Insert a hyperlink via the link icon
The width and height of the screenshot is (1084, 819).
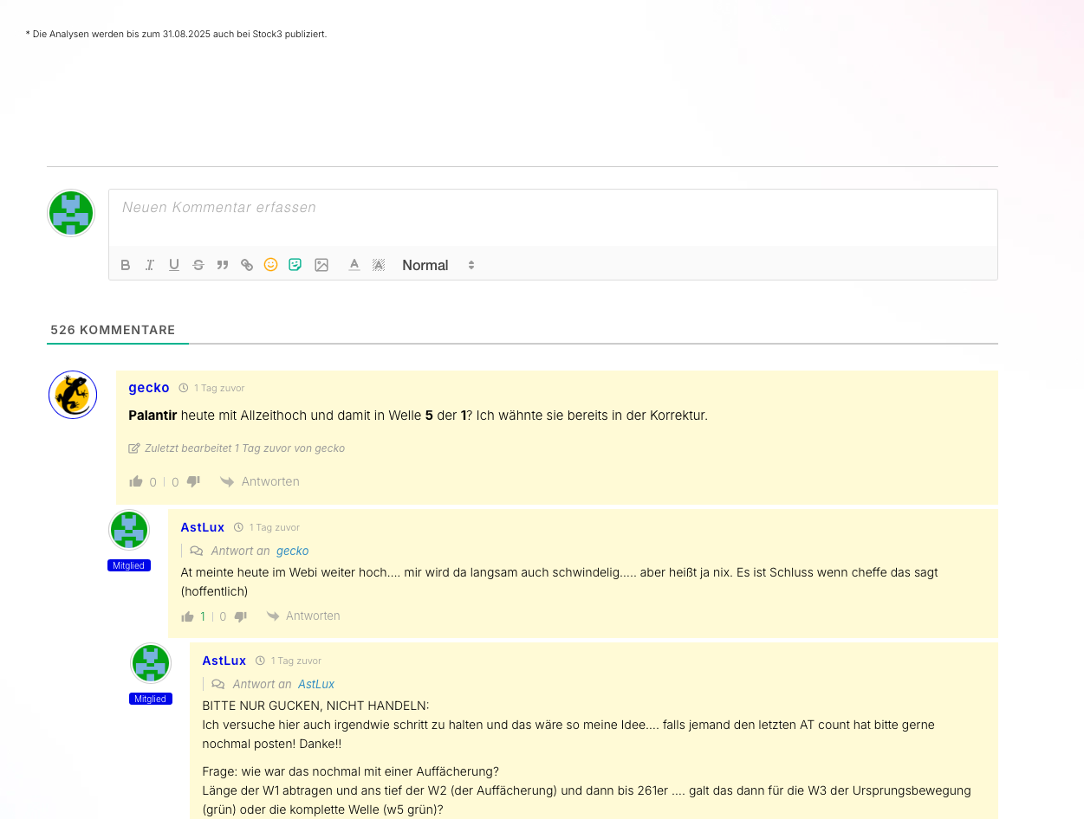tap(247, 265)
